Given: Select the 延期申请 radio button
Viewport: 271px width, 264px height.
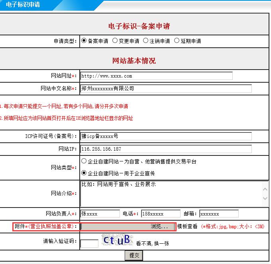Looking at the screenshot, I should coord(177,41).
